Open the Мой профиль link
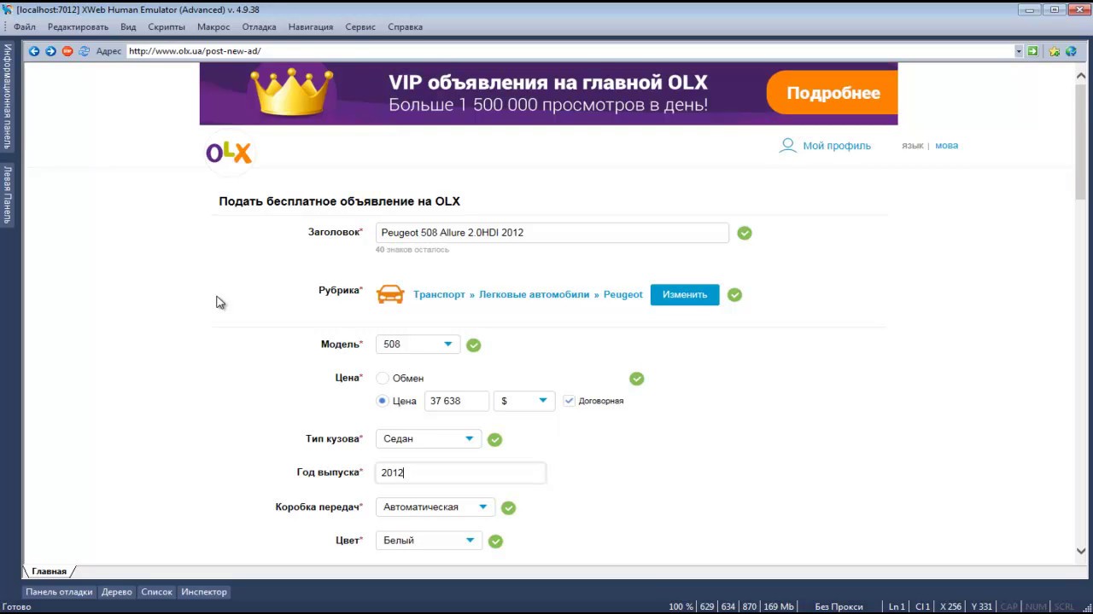 837,146
